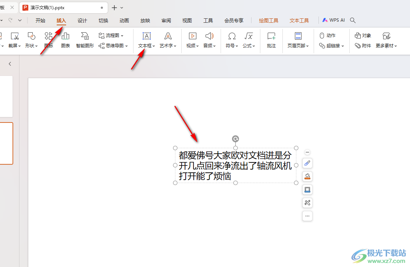410x267 pixels.
Task: Open 更多素材 more materials
Action: pos(386,40)
